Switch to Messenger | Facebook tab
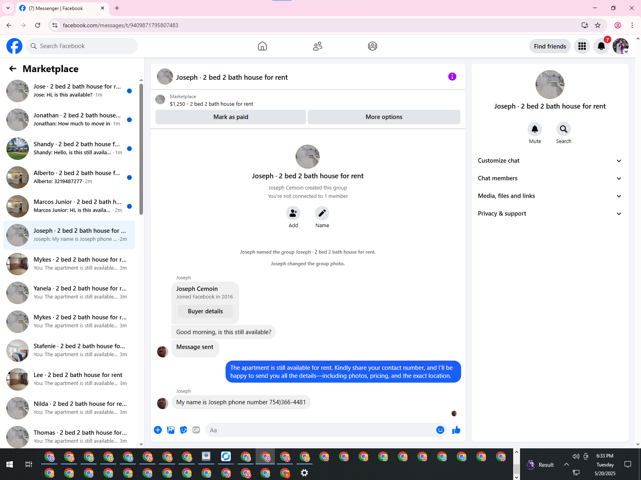This screenshot has width=641, height=480. point(62,8)
